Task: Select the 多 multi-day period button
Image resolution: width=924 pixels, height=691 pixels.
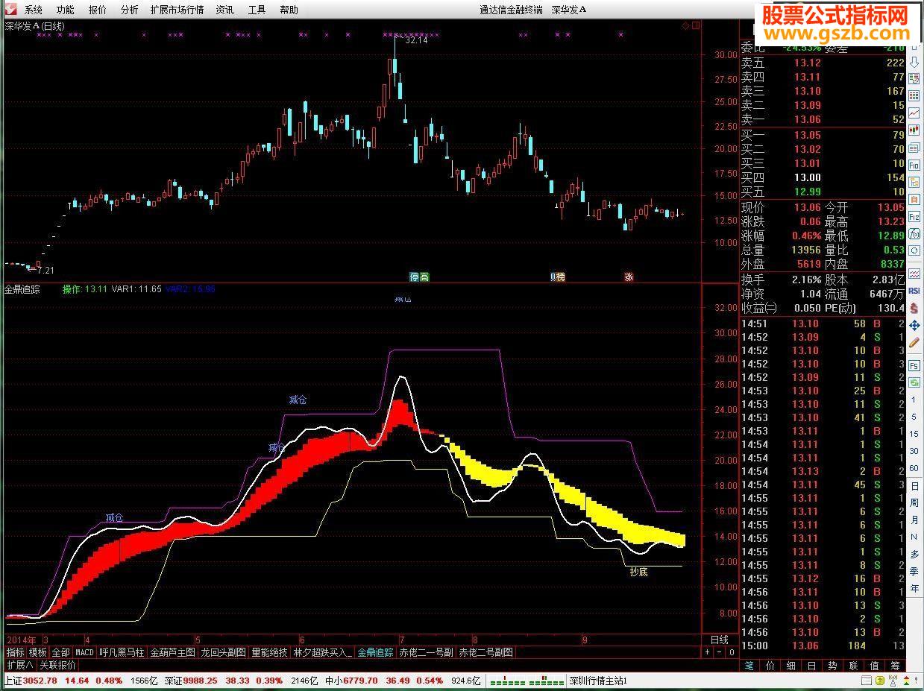Action: coord(914,555)
